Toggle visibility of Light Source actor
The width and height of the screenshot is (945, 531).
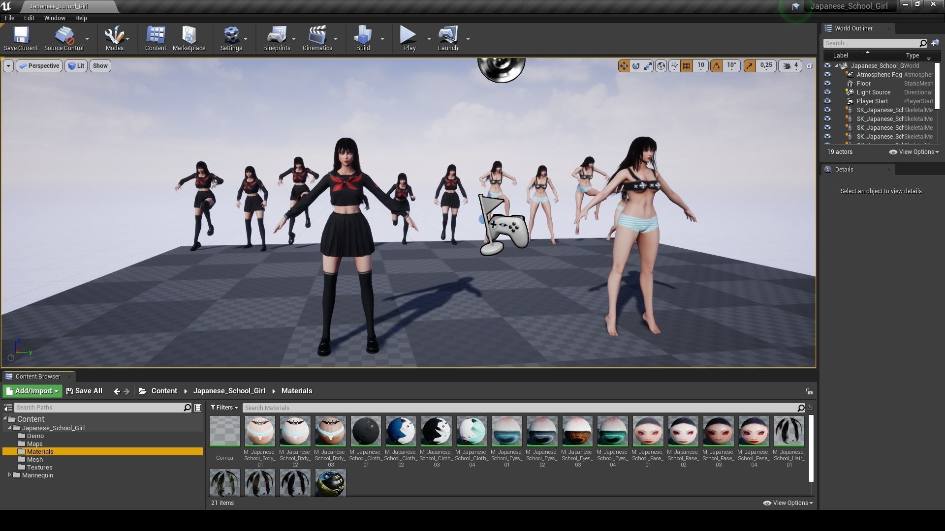[x=827, y=92]
